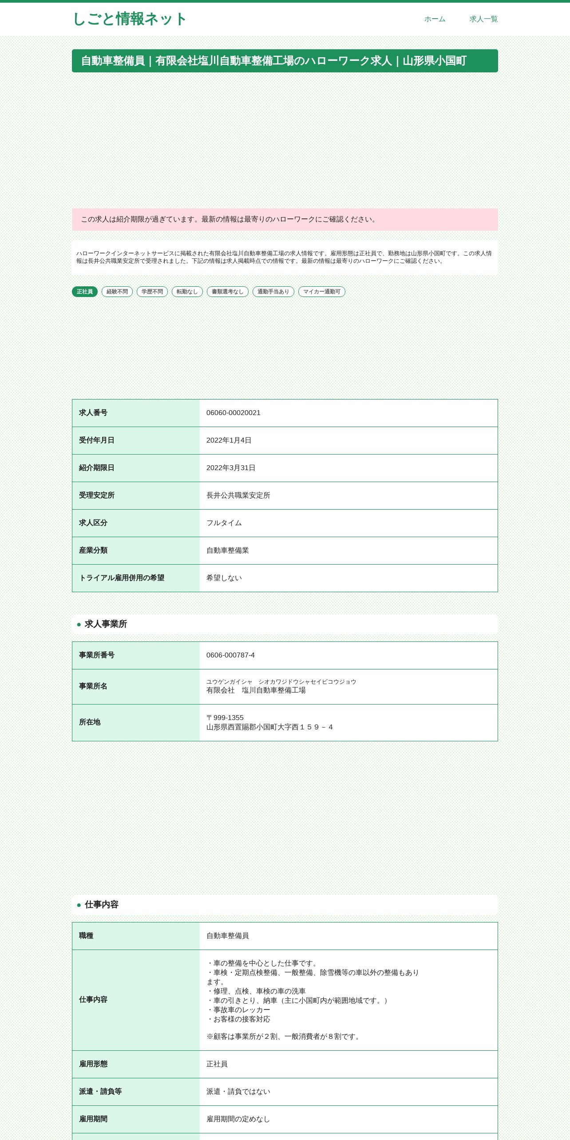Select 有限会社 塩川自動車整備工場 name
This screenshot has height=1140, width=570.
tap(256, 690)
